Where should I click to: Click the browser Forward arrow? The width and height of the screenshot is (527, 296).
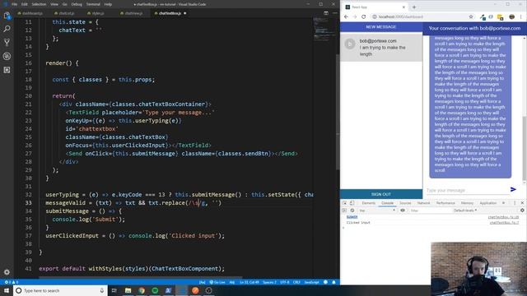pyautogui.click(x=355, y=16)
